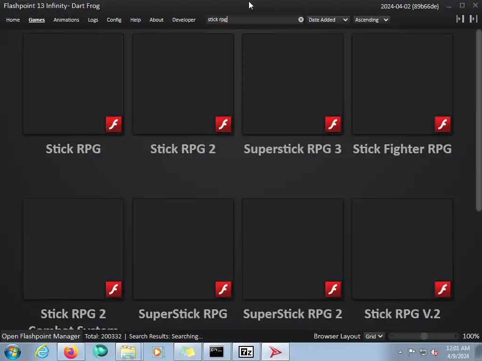Show hidden system tray icons
The width and height of the screenshot is (482, 361).
400,352
